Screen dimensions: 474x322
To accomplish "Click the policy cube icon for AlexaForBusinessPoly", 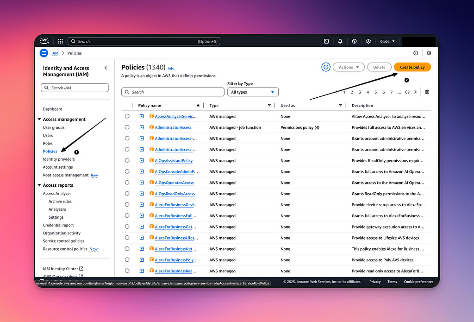I will [x=152, y=259].
